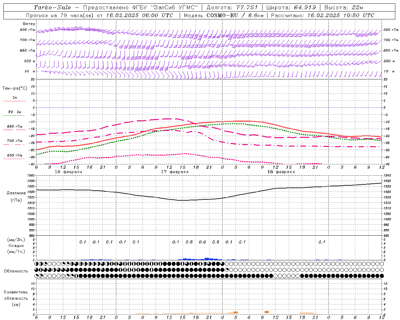Click the Давление pressure panel label

(x=16, y=193)
